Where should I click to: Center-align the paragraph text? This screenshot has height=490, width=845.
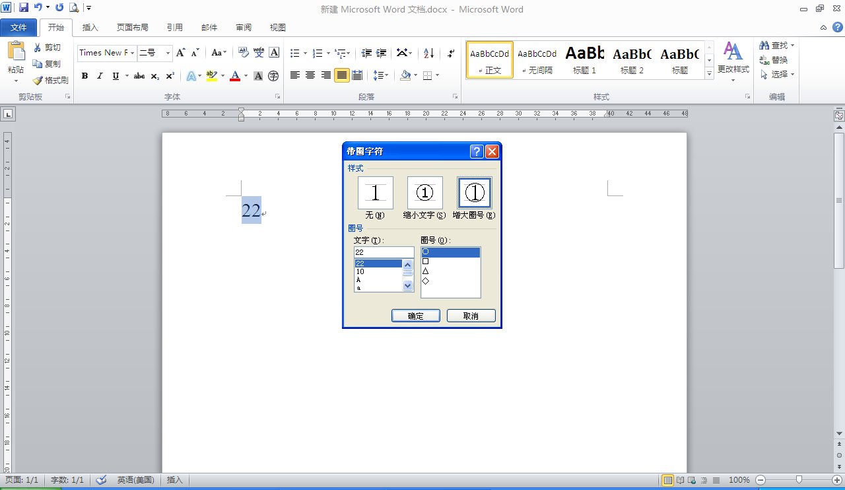(310, 75)
